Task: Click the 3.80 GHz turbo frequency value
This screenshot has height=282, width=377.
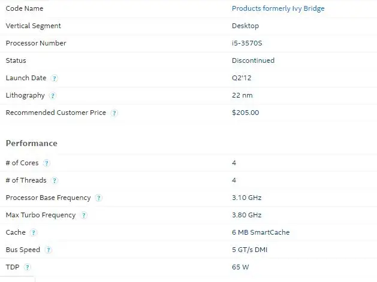Action: coord(247,215)
